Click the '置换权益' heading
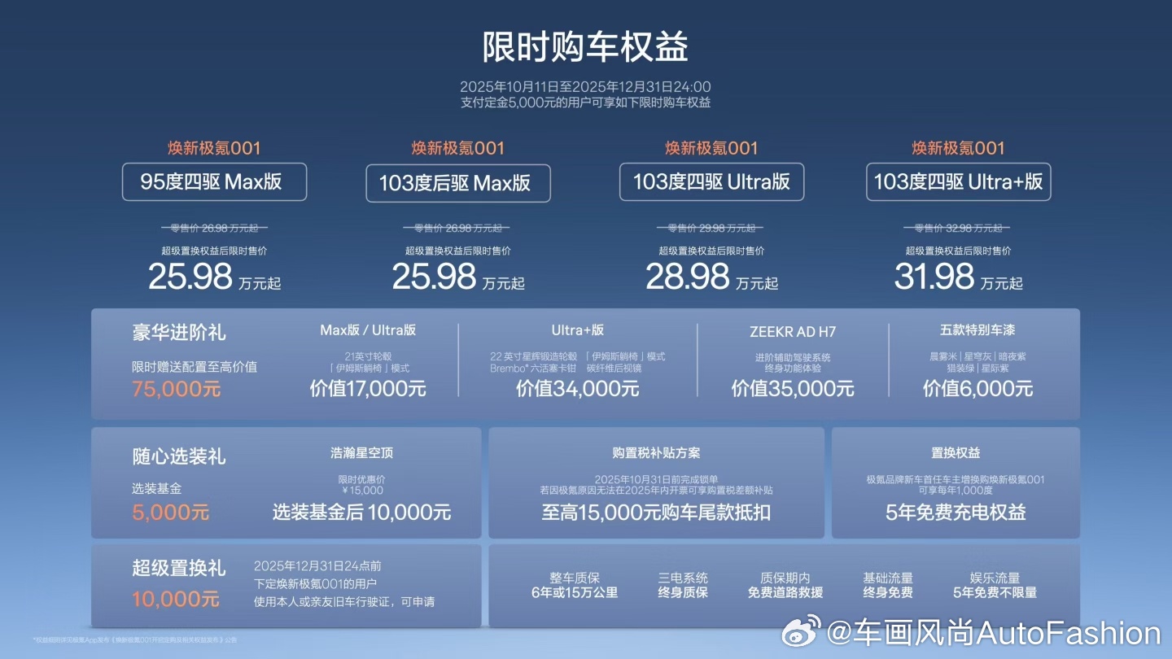The height and width of the screenshot is (659, 1172). (x=956, y=452)
